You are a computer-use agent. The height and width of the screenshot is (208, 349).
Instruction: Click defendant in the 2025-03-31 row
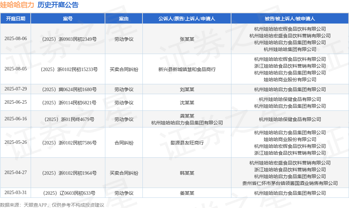click(x=290, y=193)
